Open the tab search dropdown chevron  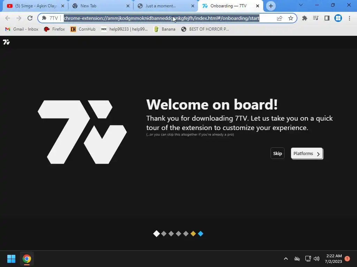tap(301, 5)
